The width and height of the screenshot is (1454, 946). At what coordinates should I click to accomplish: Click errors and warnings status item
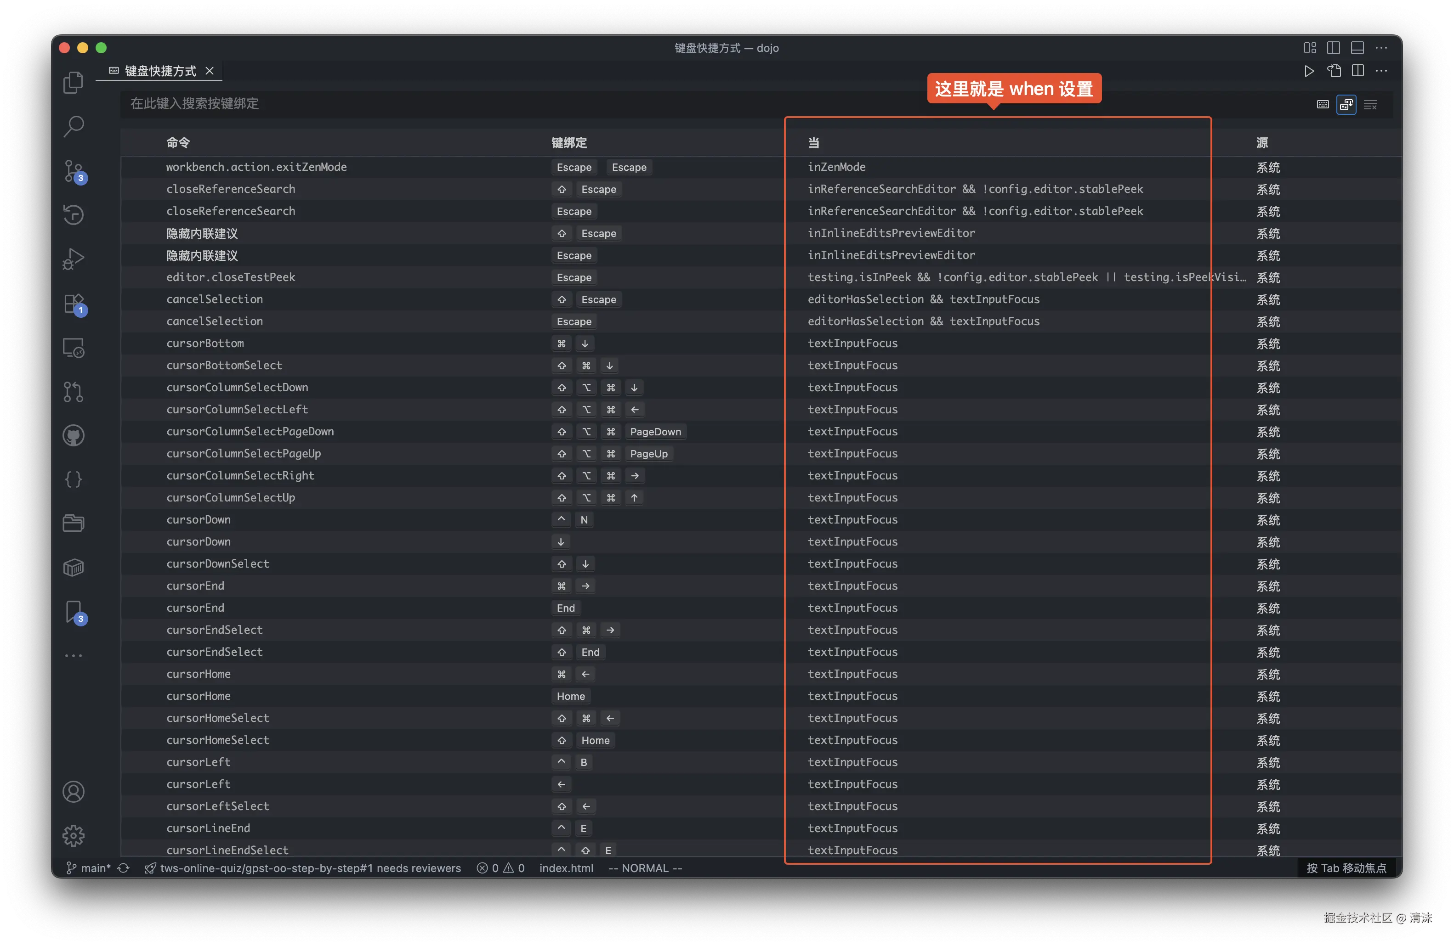tap(500, 868)
